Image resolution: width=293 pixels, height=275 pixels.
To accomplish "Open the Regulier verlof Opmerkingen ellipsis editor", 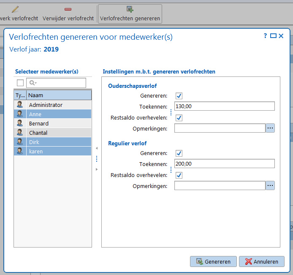I will click(270, 185).
